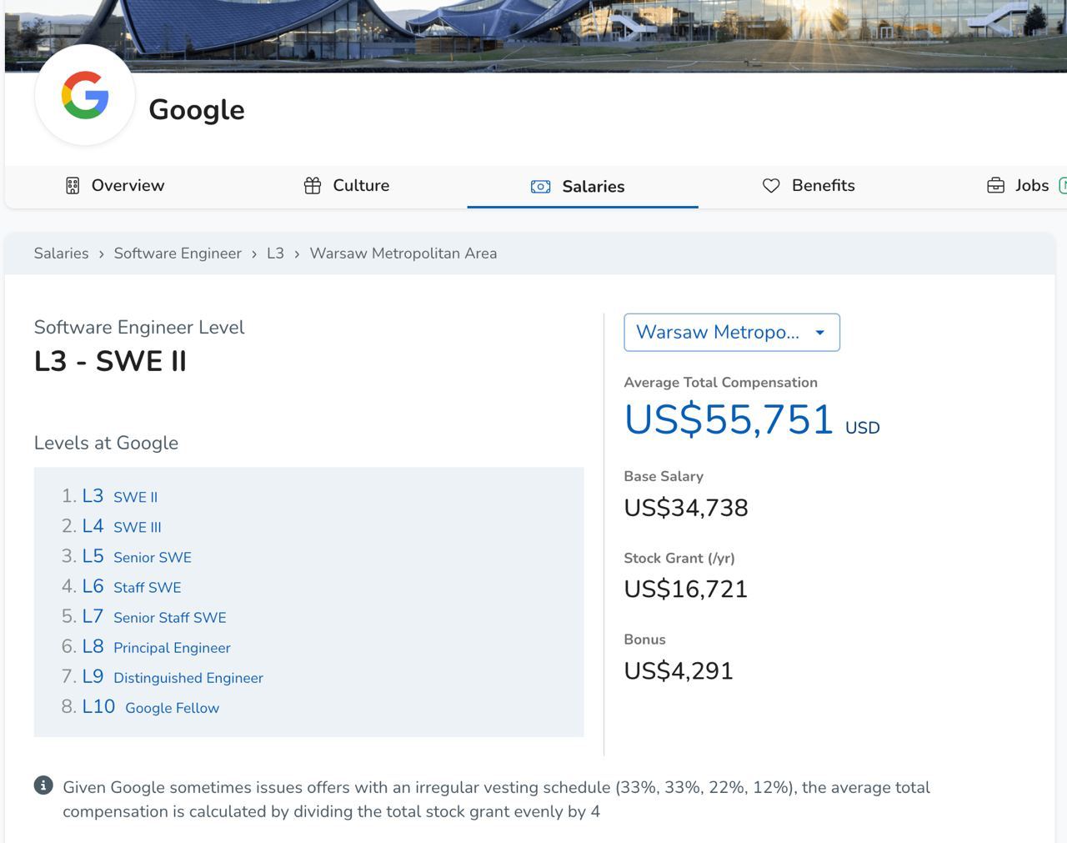Click the L3 - SWE II heading
The height and width of the screenshot is (843, 1067).
click(x=110, y=361)
